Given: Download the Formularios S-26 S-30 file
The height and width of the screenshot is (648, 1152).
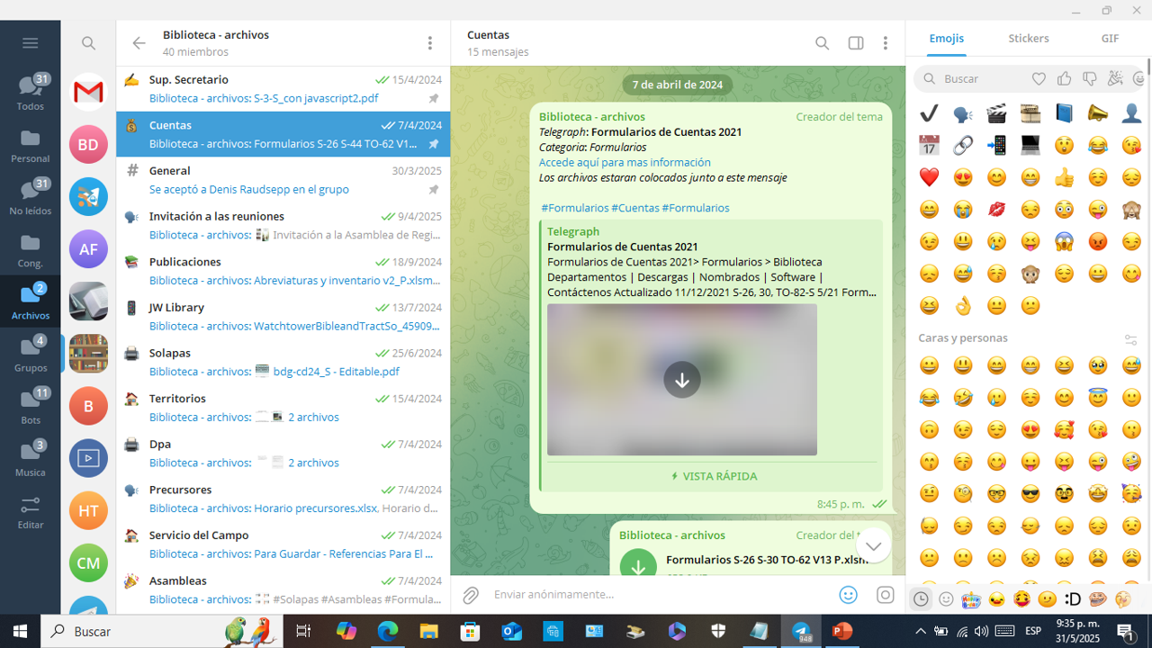Looking at the screenshot, I should (639, 566).
